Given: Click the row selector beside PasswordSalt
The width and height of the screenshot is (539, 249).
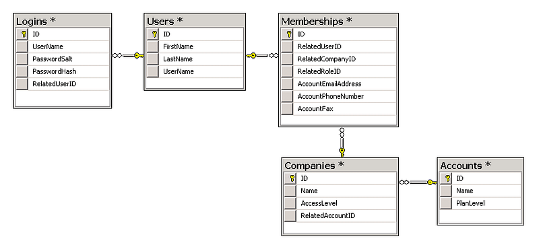Looking at the screenshot, I should click(22, 59).
